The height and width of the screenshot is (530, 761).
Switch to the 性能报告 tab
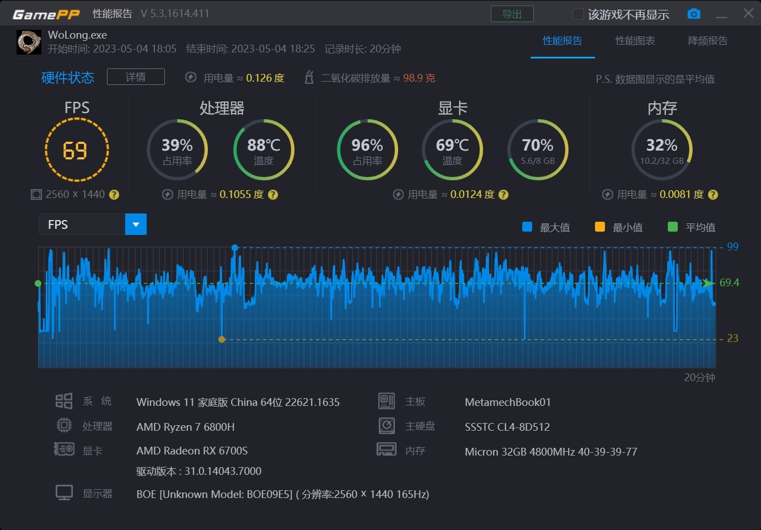(x=562, y=41)
